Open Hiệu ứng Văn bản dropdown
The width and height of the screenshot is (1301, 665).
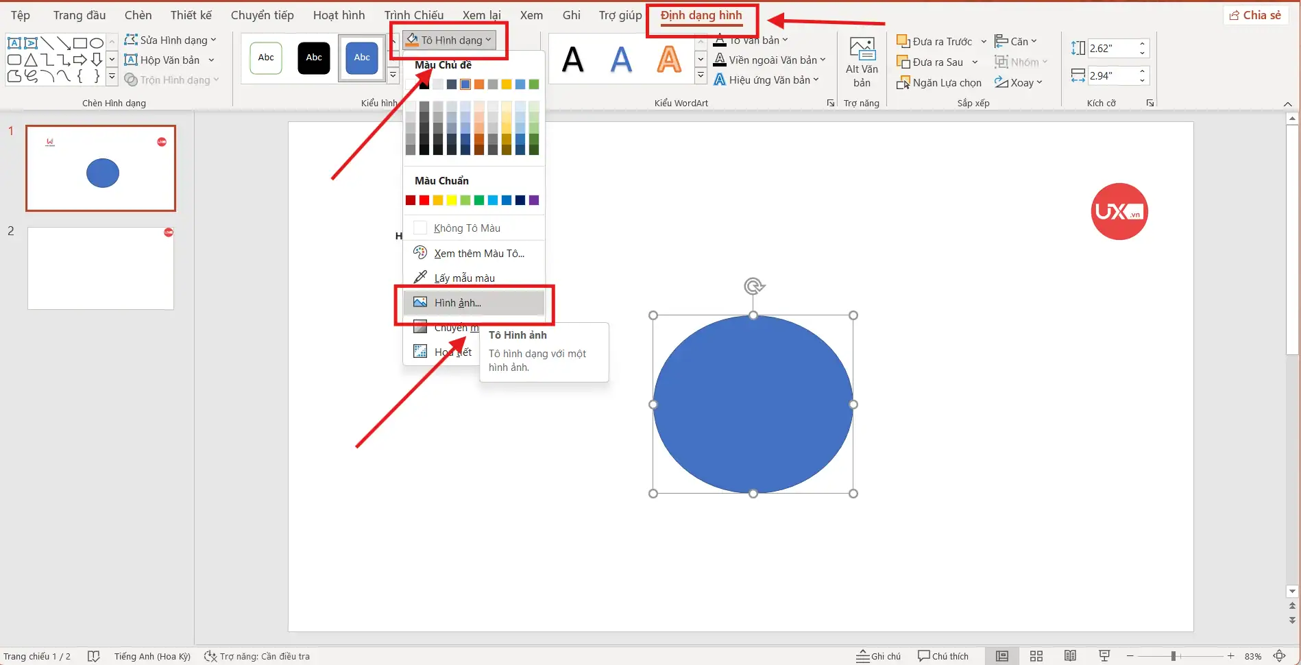click(766, 80)
